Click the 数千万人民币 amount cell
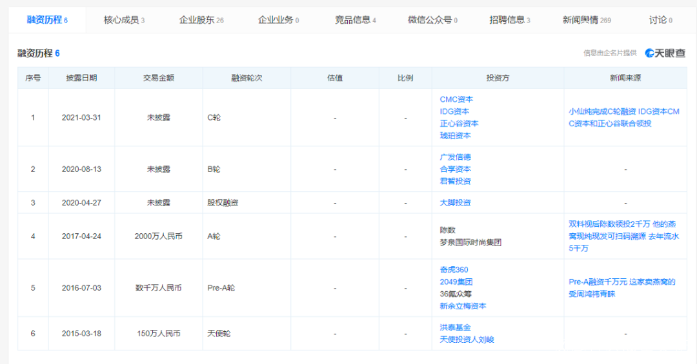This screenshot has height=364, width=697. 159,287
